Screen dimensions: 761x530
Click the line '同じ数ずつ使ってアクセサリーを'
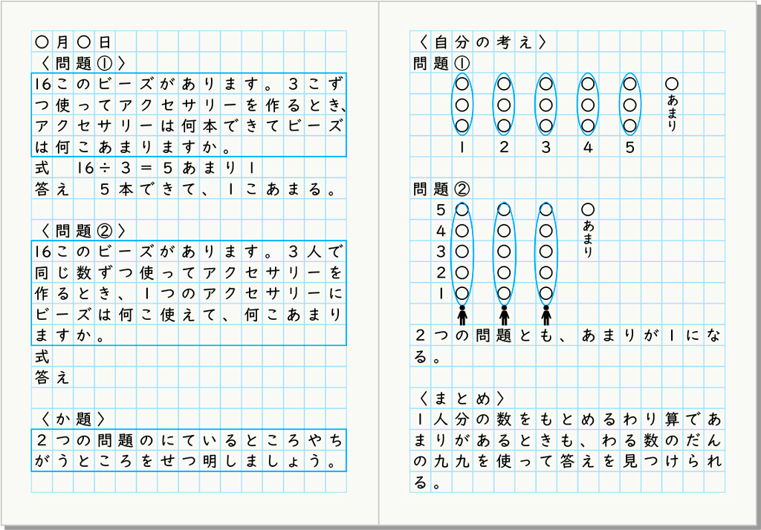[189, 272]
